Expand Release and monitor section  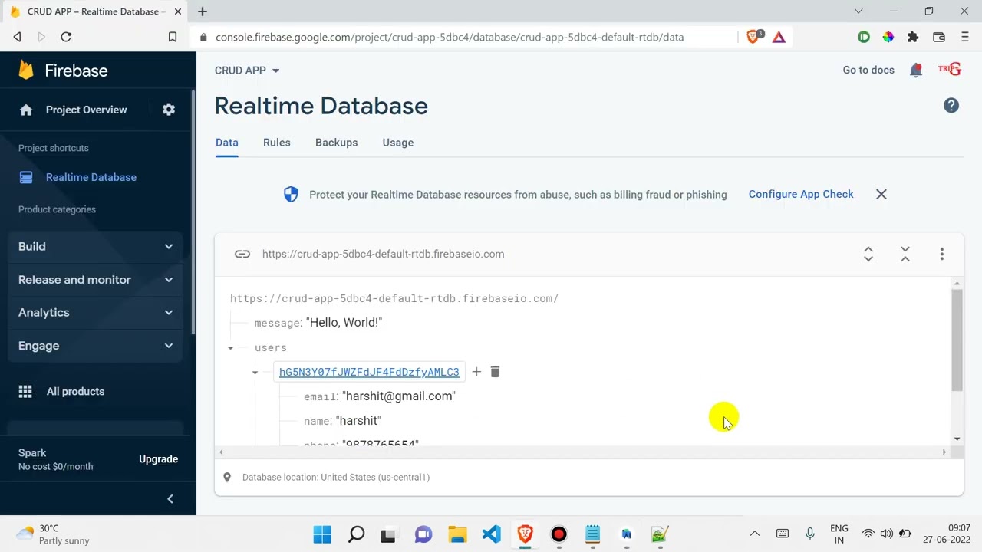point(95,280)
